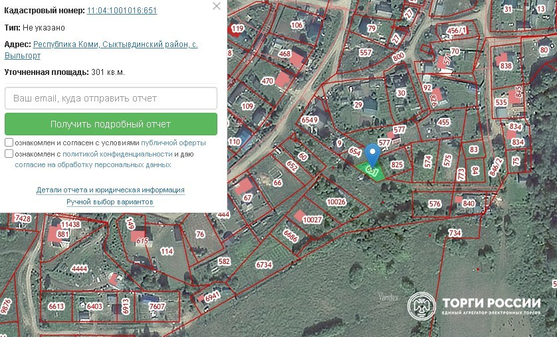Image resolution: width=557 pixels, height=337 pixels.
Task: Click parcel label 6549 on map
Action: click(310, 120)
